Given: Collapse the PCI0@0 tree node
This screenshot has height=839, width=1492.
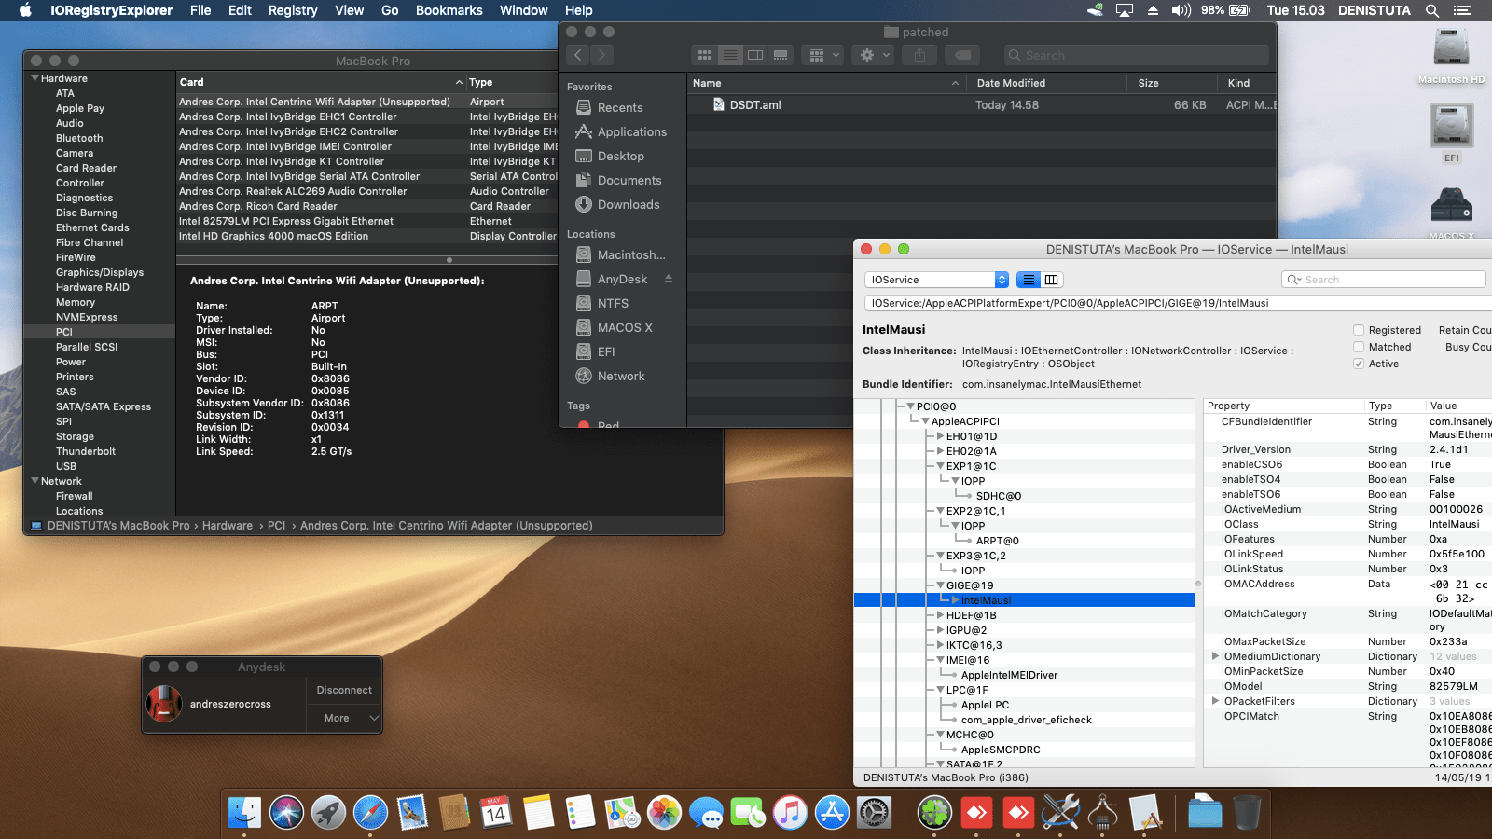Looking at the screenshot, I should (910, 406).
